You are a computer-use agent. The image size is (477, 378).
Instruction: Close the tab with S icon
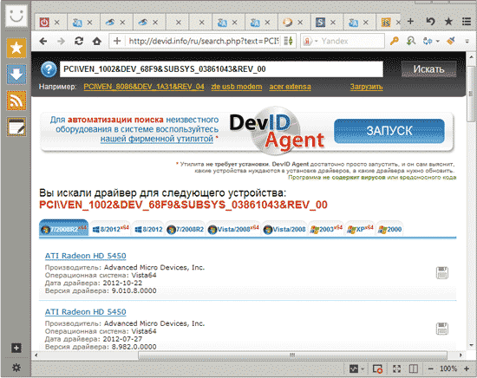pos(333,23)
